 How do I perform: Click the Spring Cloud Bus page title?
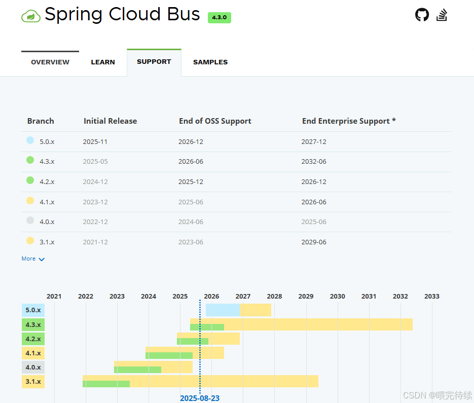tap(123, 15)
